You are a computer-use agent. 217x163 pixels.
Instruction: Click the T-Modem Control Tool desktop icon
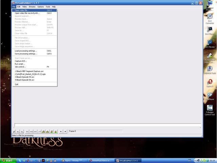(210, 110)
